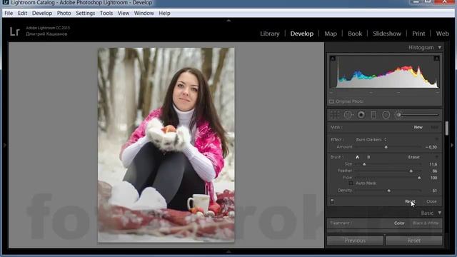Hide top module picker via arrow

pyautogui.click(x=228, y=21)
